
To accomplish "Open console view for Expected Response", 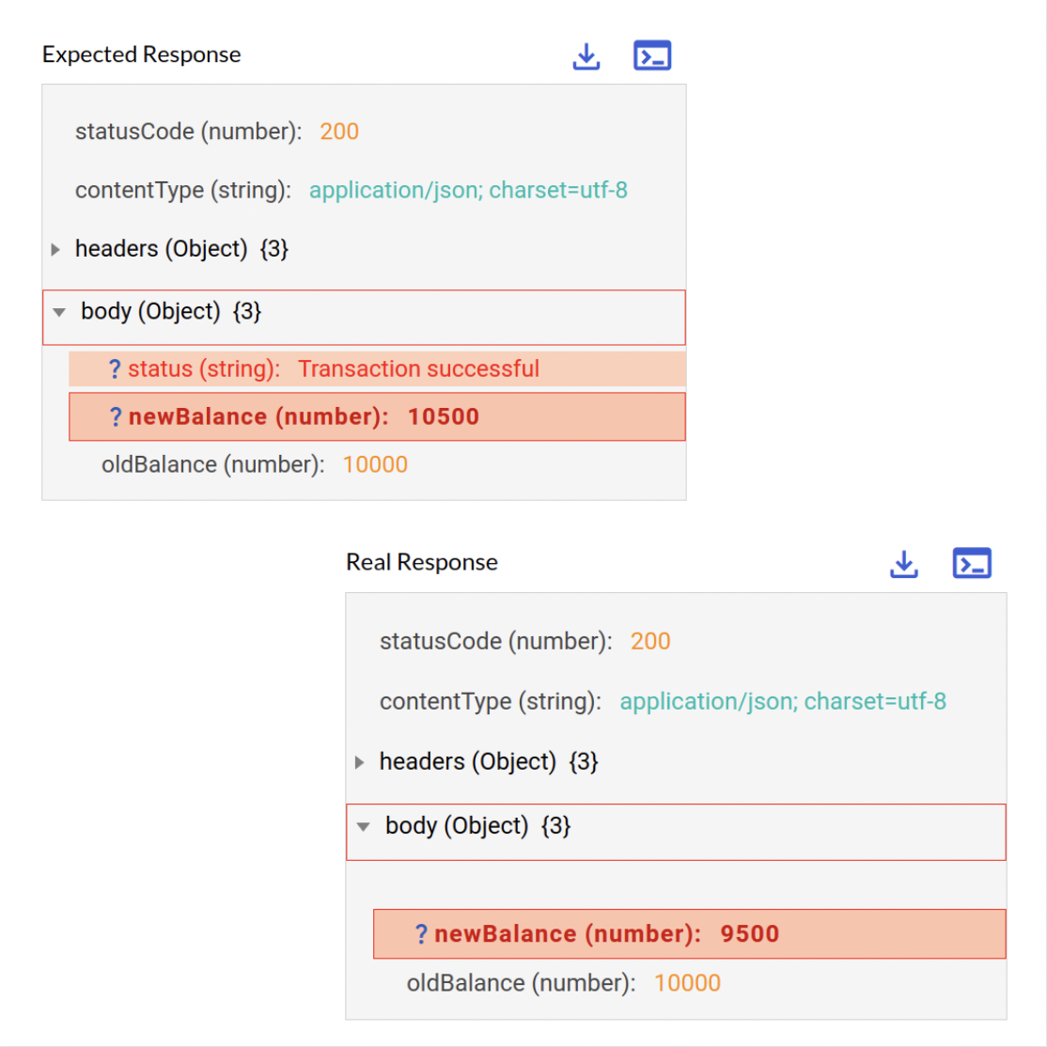I will point(651,55).
